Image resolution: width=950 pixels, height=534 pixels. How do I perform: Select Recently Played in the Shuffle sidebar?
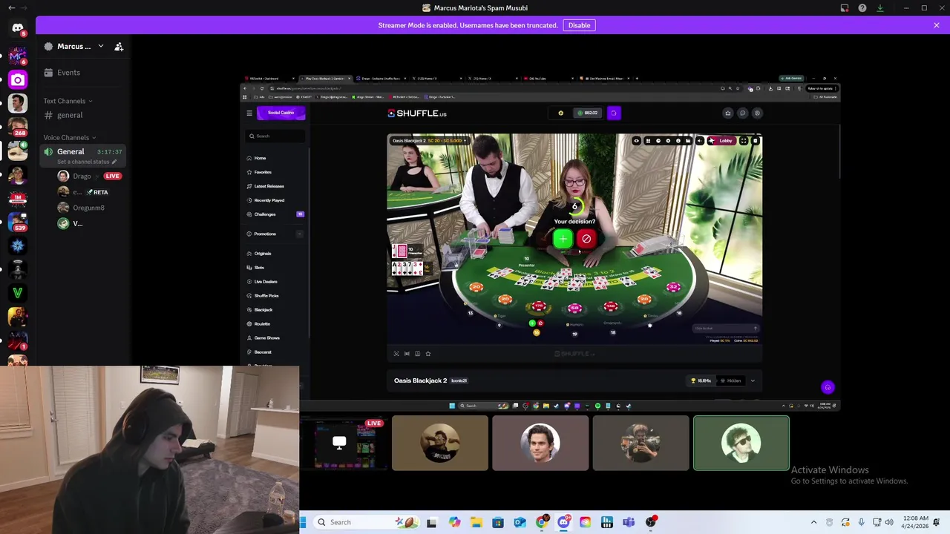(x=269, y=200)
